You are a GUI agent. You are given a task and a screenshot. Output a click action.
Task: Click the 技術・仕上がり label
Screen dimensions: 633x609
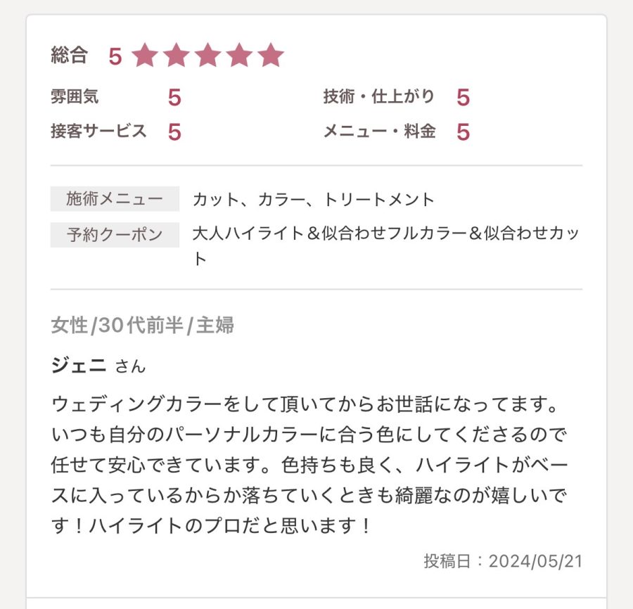[379, 96]
